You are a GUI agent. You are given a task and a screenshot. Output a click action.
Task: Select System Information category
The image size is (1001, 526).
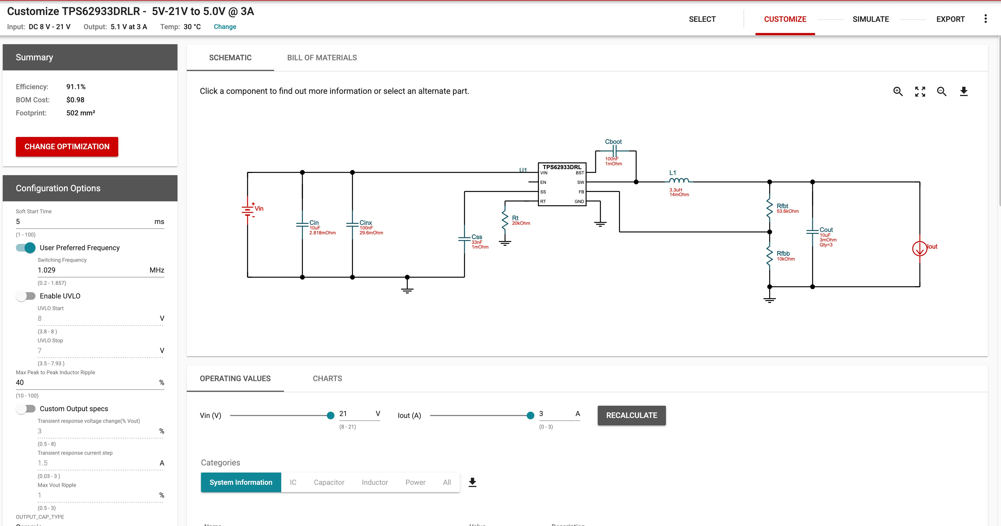(x=241, y=482)
